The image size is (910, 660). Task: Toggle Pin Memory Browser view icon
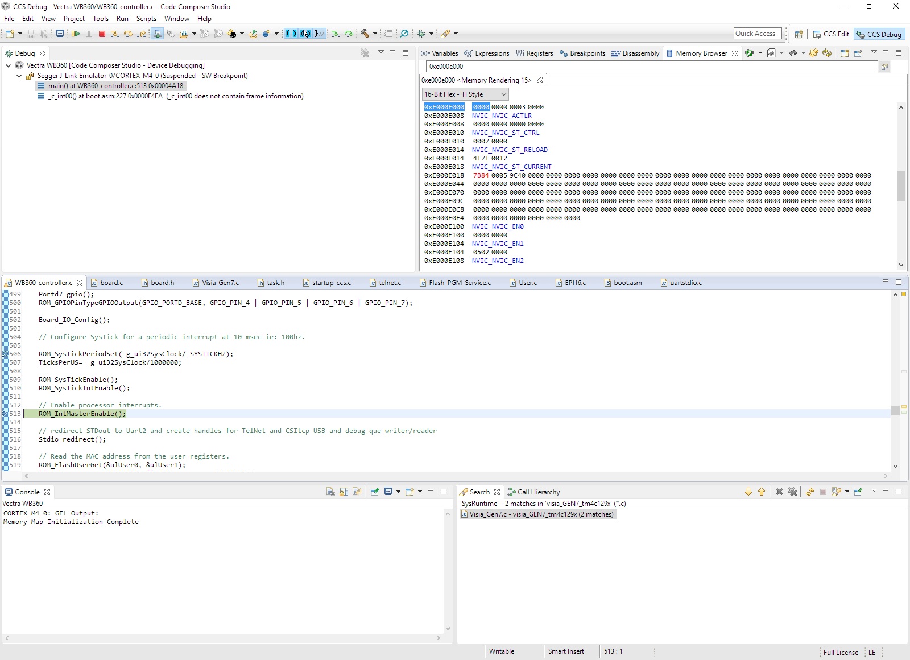tap(858, 53)
